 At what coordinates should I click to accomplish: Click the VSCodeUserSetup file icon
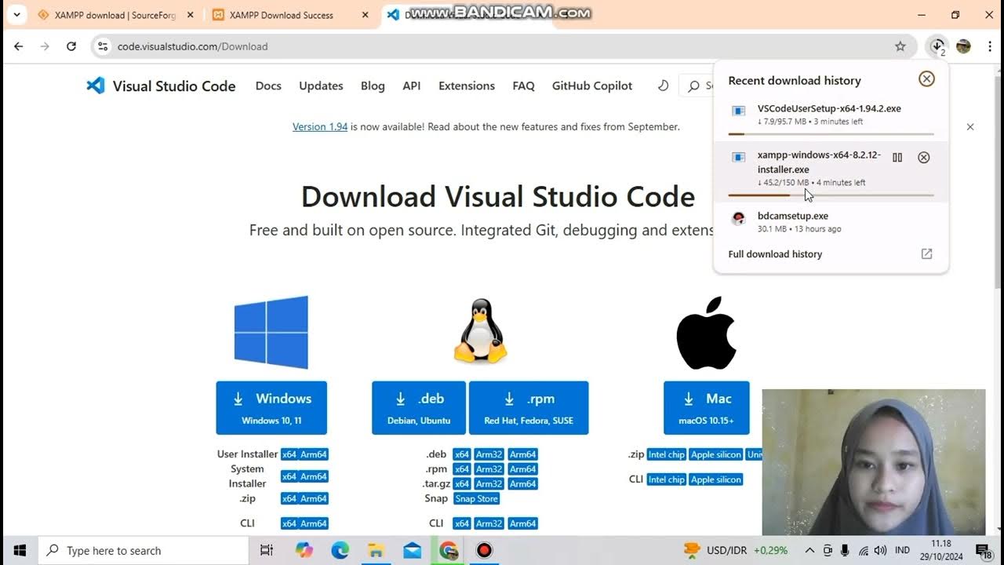coord(739,111)
